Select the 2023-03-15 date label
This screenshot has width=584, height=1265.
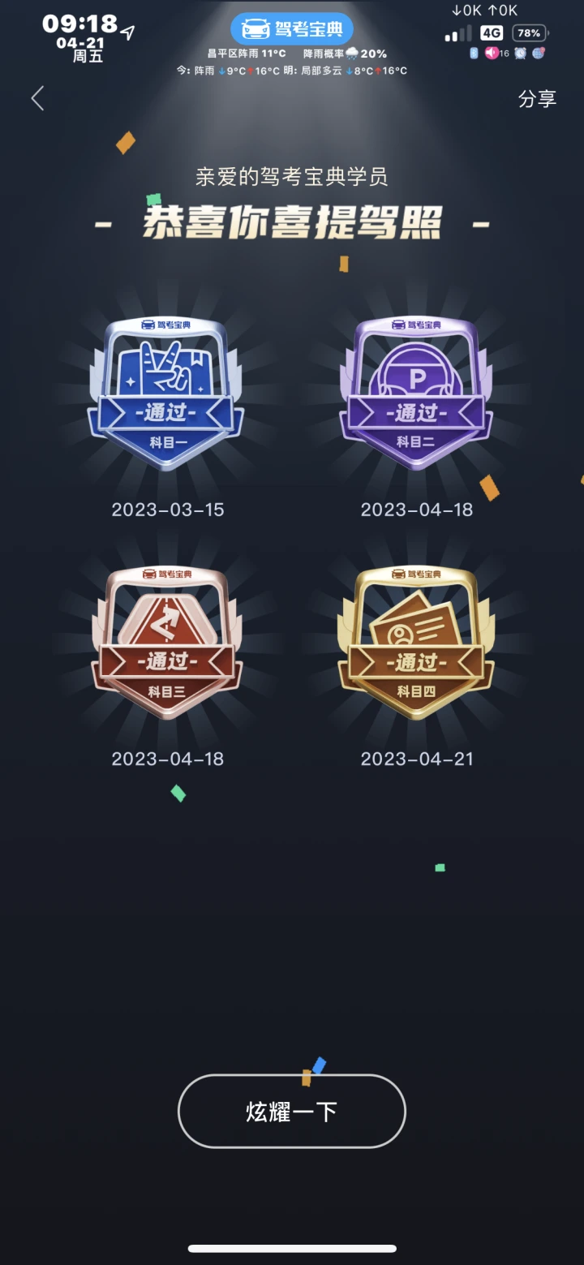[168, 510]
